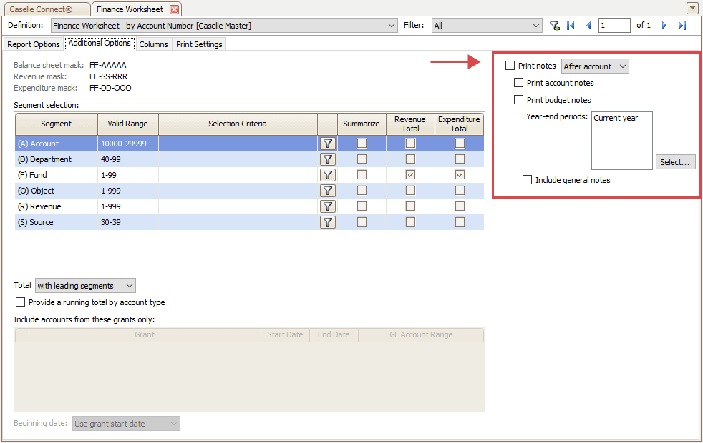Open filter for the Fund segment row

(327, 175)
